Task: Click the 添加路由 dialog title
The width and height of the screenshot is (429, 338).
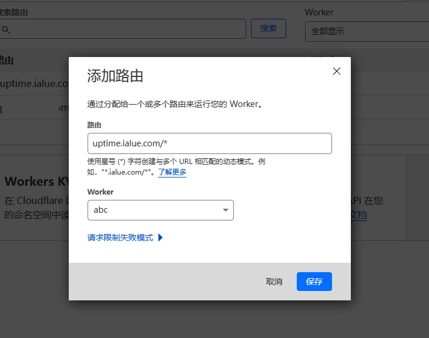Action: [x=115, y=76]
